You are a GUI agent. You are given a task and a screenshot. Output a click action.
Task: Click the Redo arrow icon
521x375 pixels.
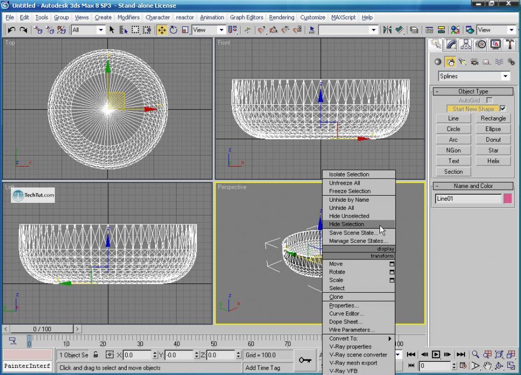pos(23,30)
